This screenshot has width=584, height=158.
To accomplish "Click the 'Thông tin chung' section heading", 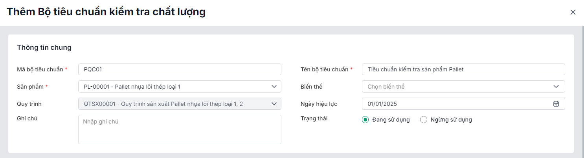I will [x=44, y=48].
